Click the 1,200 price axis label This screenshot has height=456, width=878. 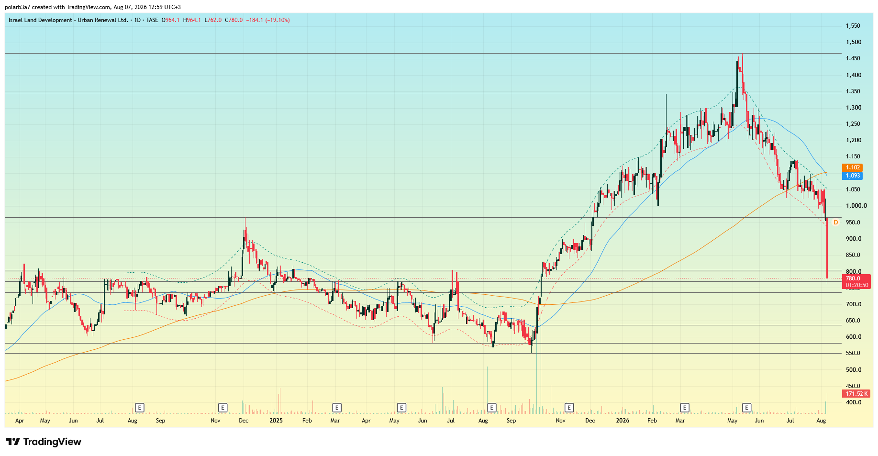(x=854, y=140)
